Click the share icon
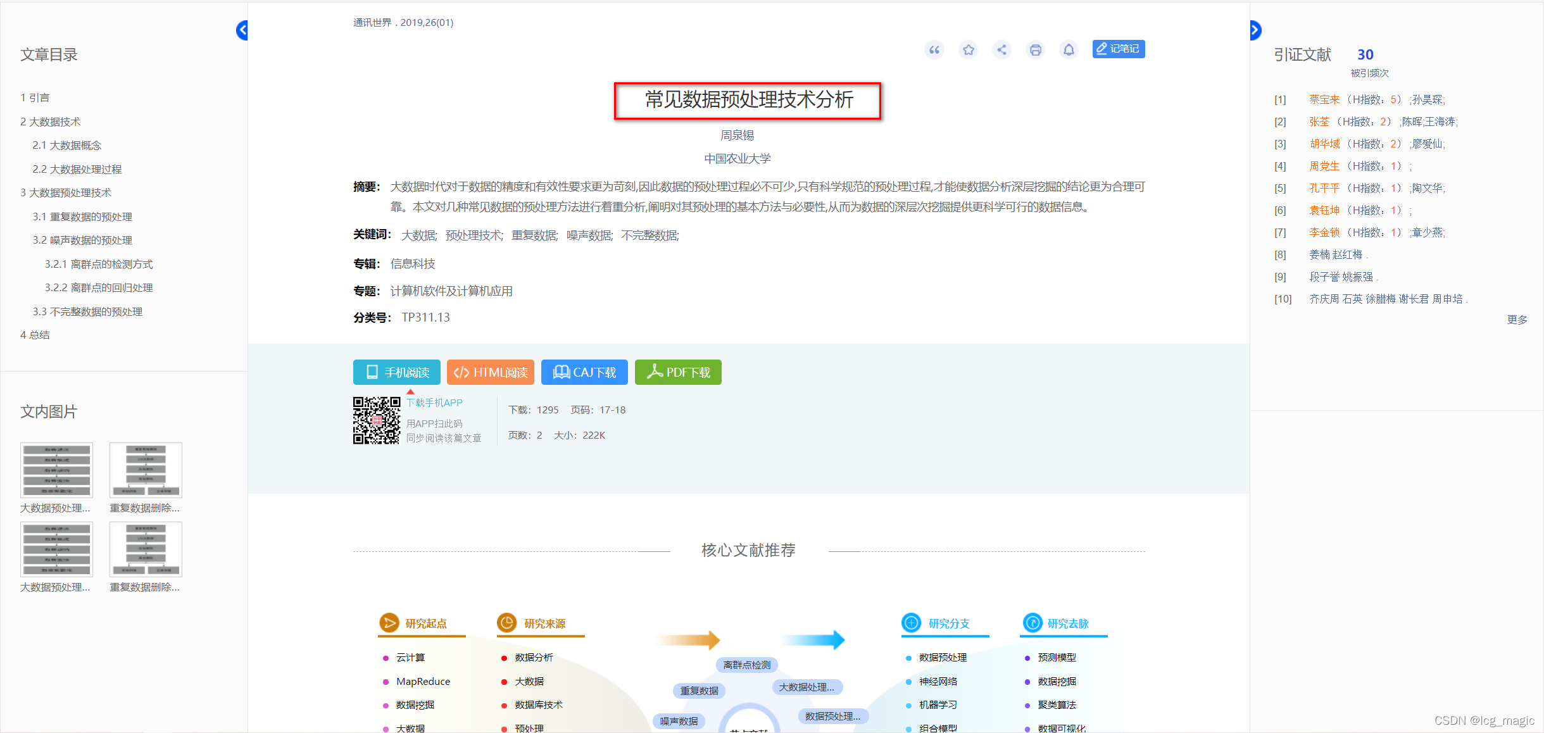The height and width of the screenshot is (733, 1544). click(1001, 50)
